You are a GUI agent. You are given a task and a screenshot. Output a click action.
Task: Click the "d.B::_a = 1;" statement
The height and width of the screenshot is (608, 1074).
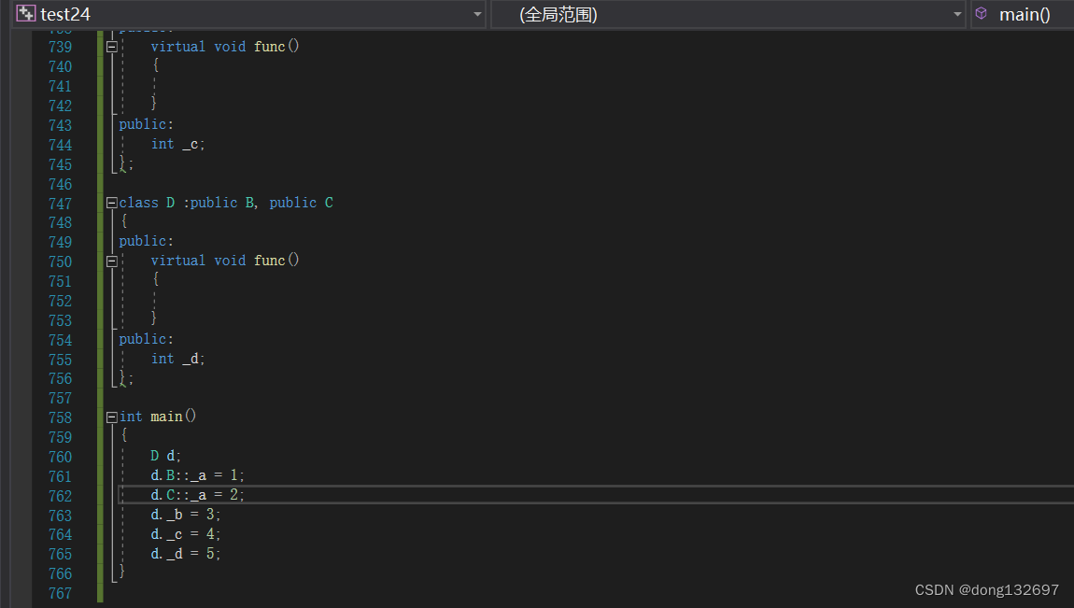[197, 476]
